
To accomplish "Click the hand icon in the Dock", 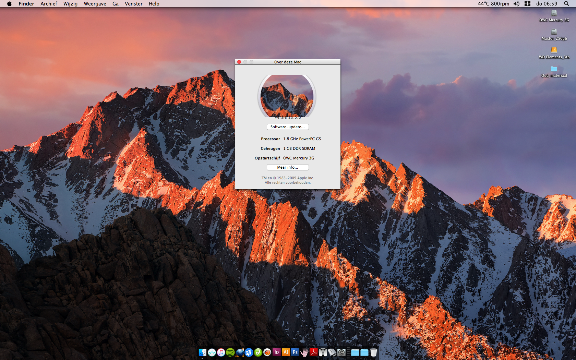I will [x=304, y=352].
